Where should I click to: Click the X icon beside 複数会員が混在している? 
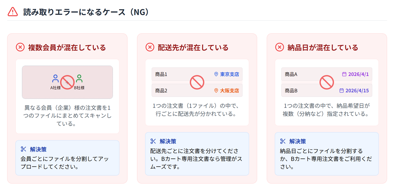pyautogui.click(x=20, y=47)
